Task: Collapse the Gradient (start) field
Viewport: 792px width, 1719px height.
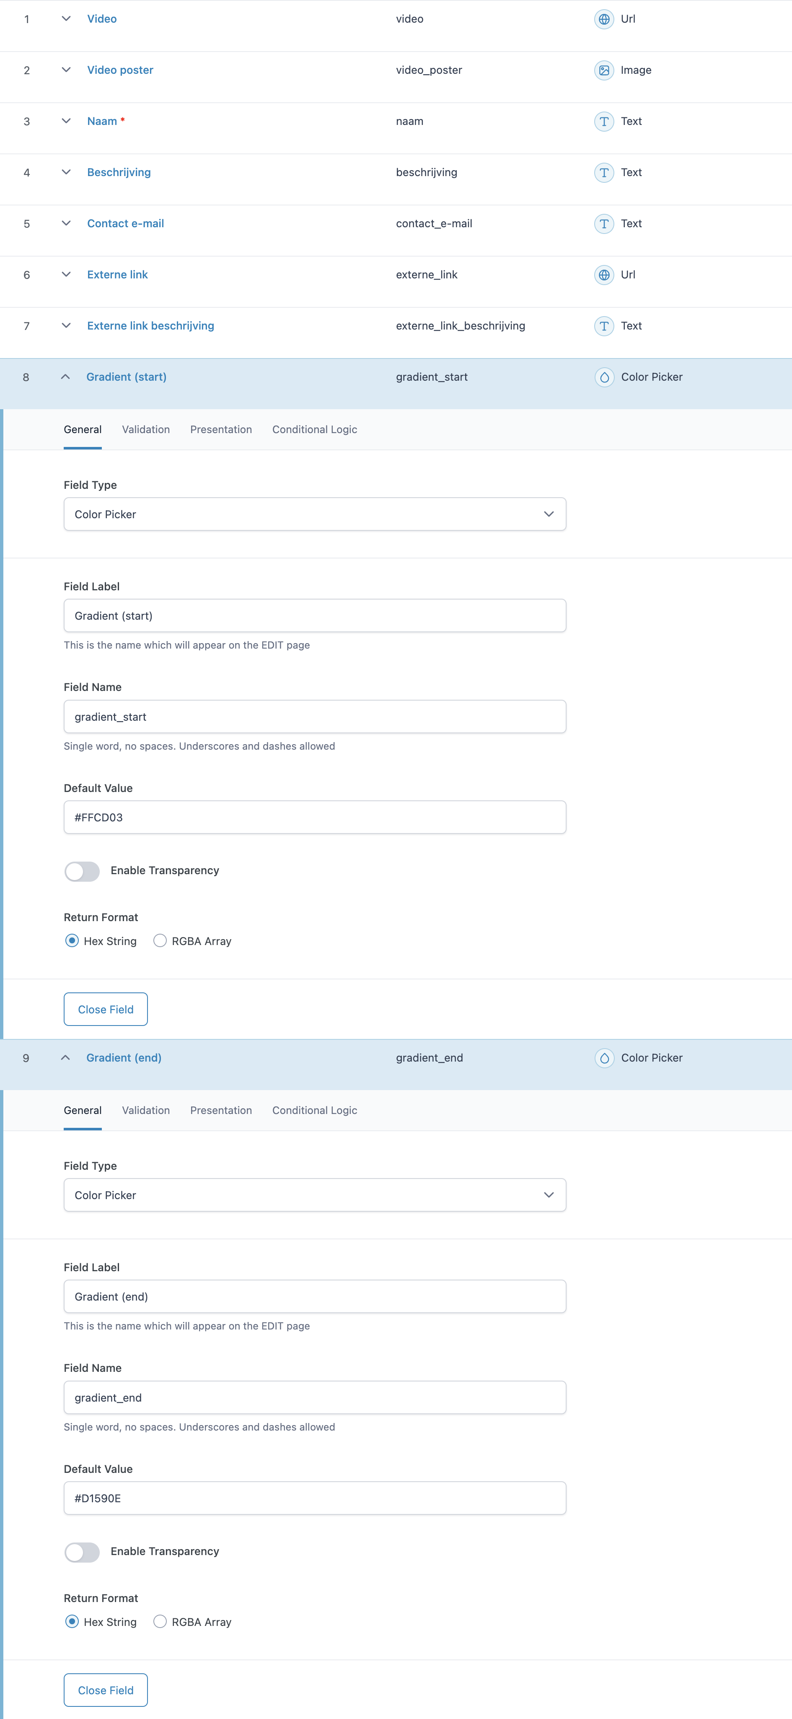Action: pos(65,377)
